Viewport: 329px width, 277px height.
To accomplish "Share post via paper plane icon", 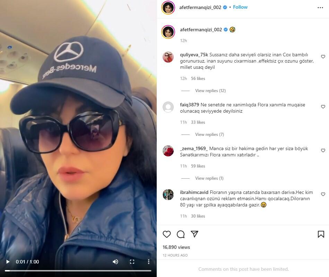I will click(x=194, y=234).
